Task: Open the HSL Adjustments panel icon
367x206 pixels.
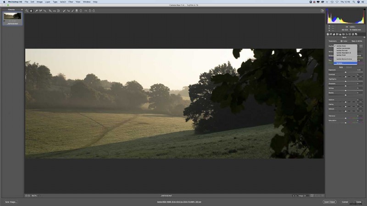Action: click(337, 34)
